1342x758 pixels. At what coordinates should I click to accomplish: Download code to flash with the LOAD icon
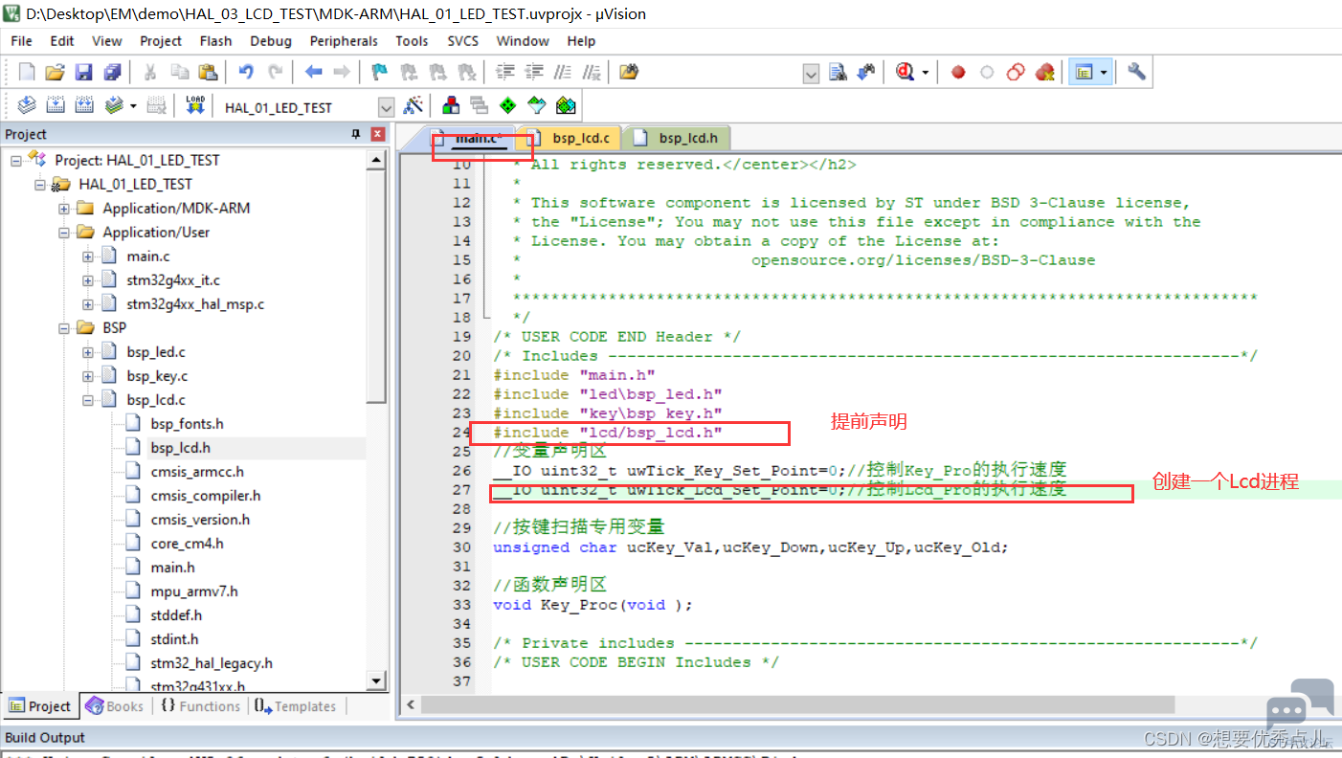click(195, 105)
